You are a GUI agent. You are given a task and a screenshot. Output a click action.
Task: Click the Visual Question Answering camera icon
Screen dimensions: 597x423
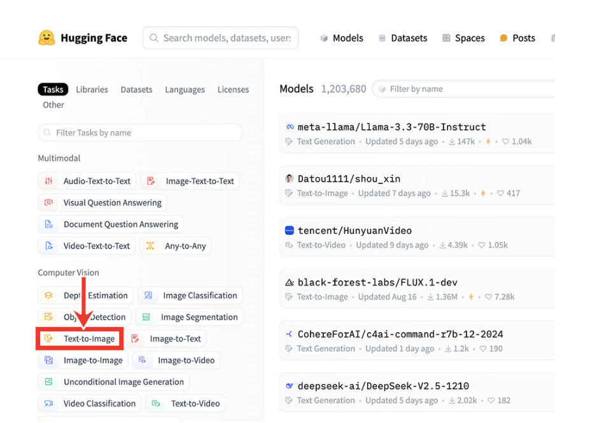(x=49, y=203)
